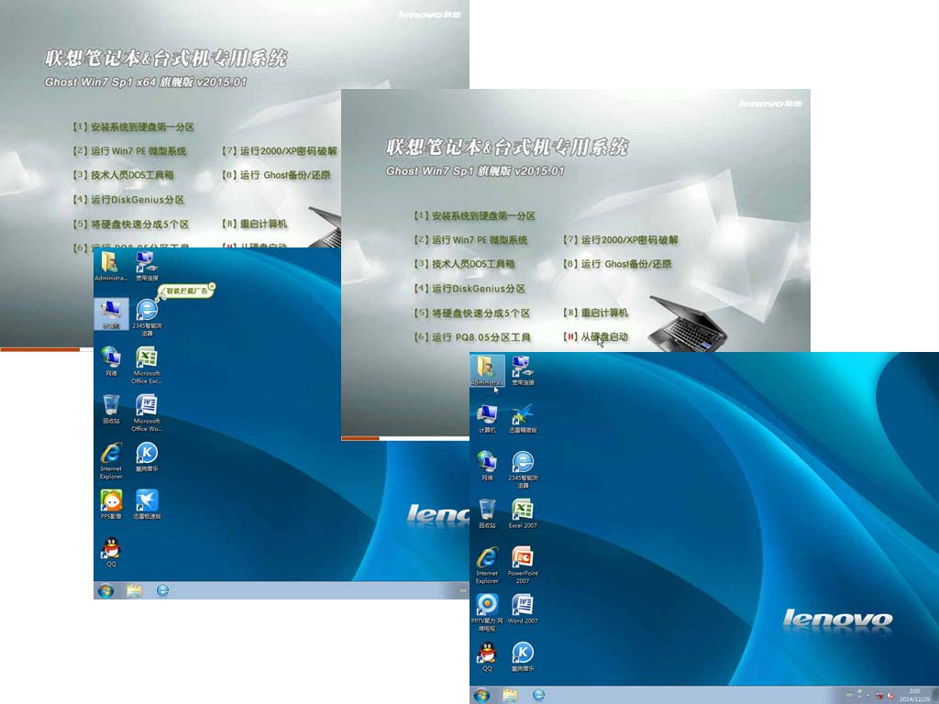Open 宽带连接 shortcut on the left desktop

pos(147,266)
